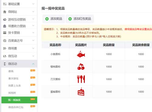Screen dimensions: 152x112
Task: Select the highlighted 摇一摇抽奖 menu item
Action: [19, 100]
